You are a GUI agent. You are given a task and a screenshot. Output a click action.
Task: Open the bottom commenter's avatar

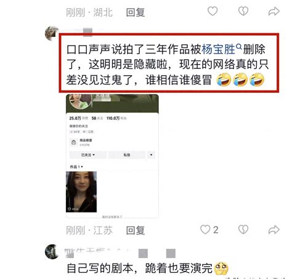[52, 251]
